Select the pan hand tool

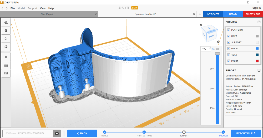[6, 30]
